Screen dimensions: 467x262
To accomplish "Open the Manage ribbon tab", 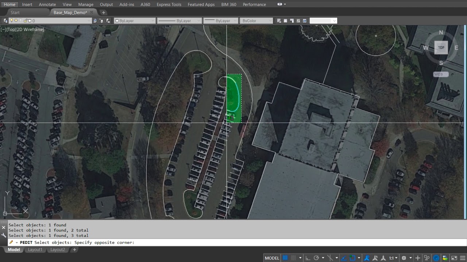I will click(86, 4).
